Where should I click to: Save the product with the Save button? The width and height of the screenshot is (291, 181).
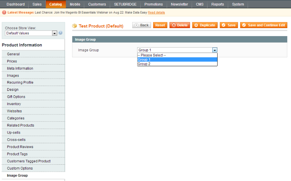pyautogui.click(x=229, y=25)
